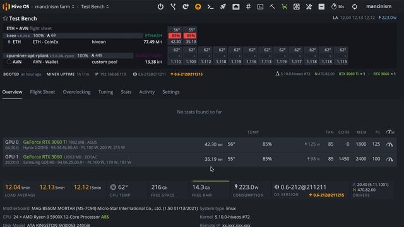This screenshot has height=227, width=404.
Task: Switch to the Overview tab
Action: pos(12,92)
